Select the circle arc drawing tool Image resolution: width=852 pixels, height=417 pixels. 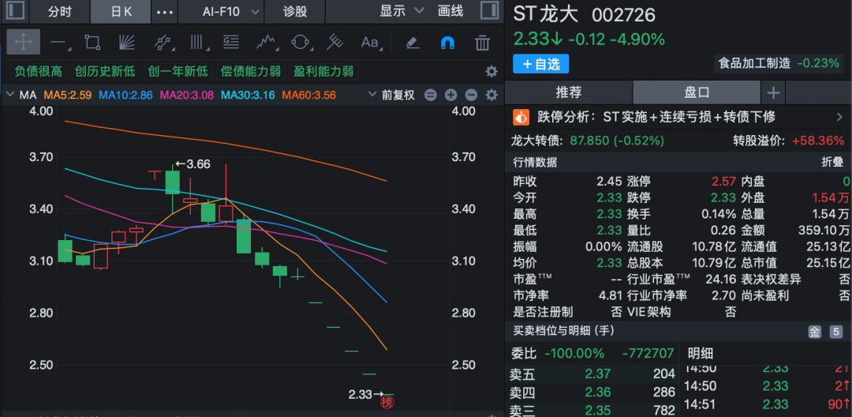tap(301, 42)
